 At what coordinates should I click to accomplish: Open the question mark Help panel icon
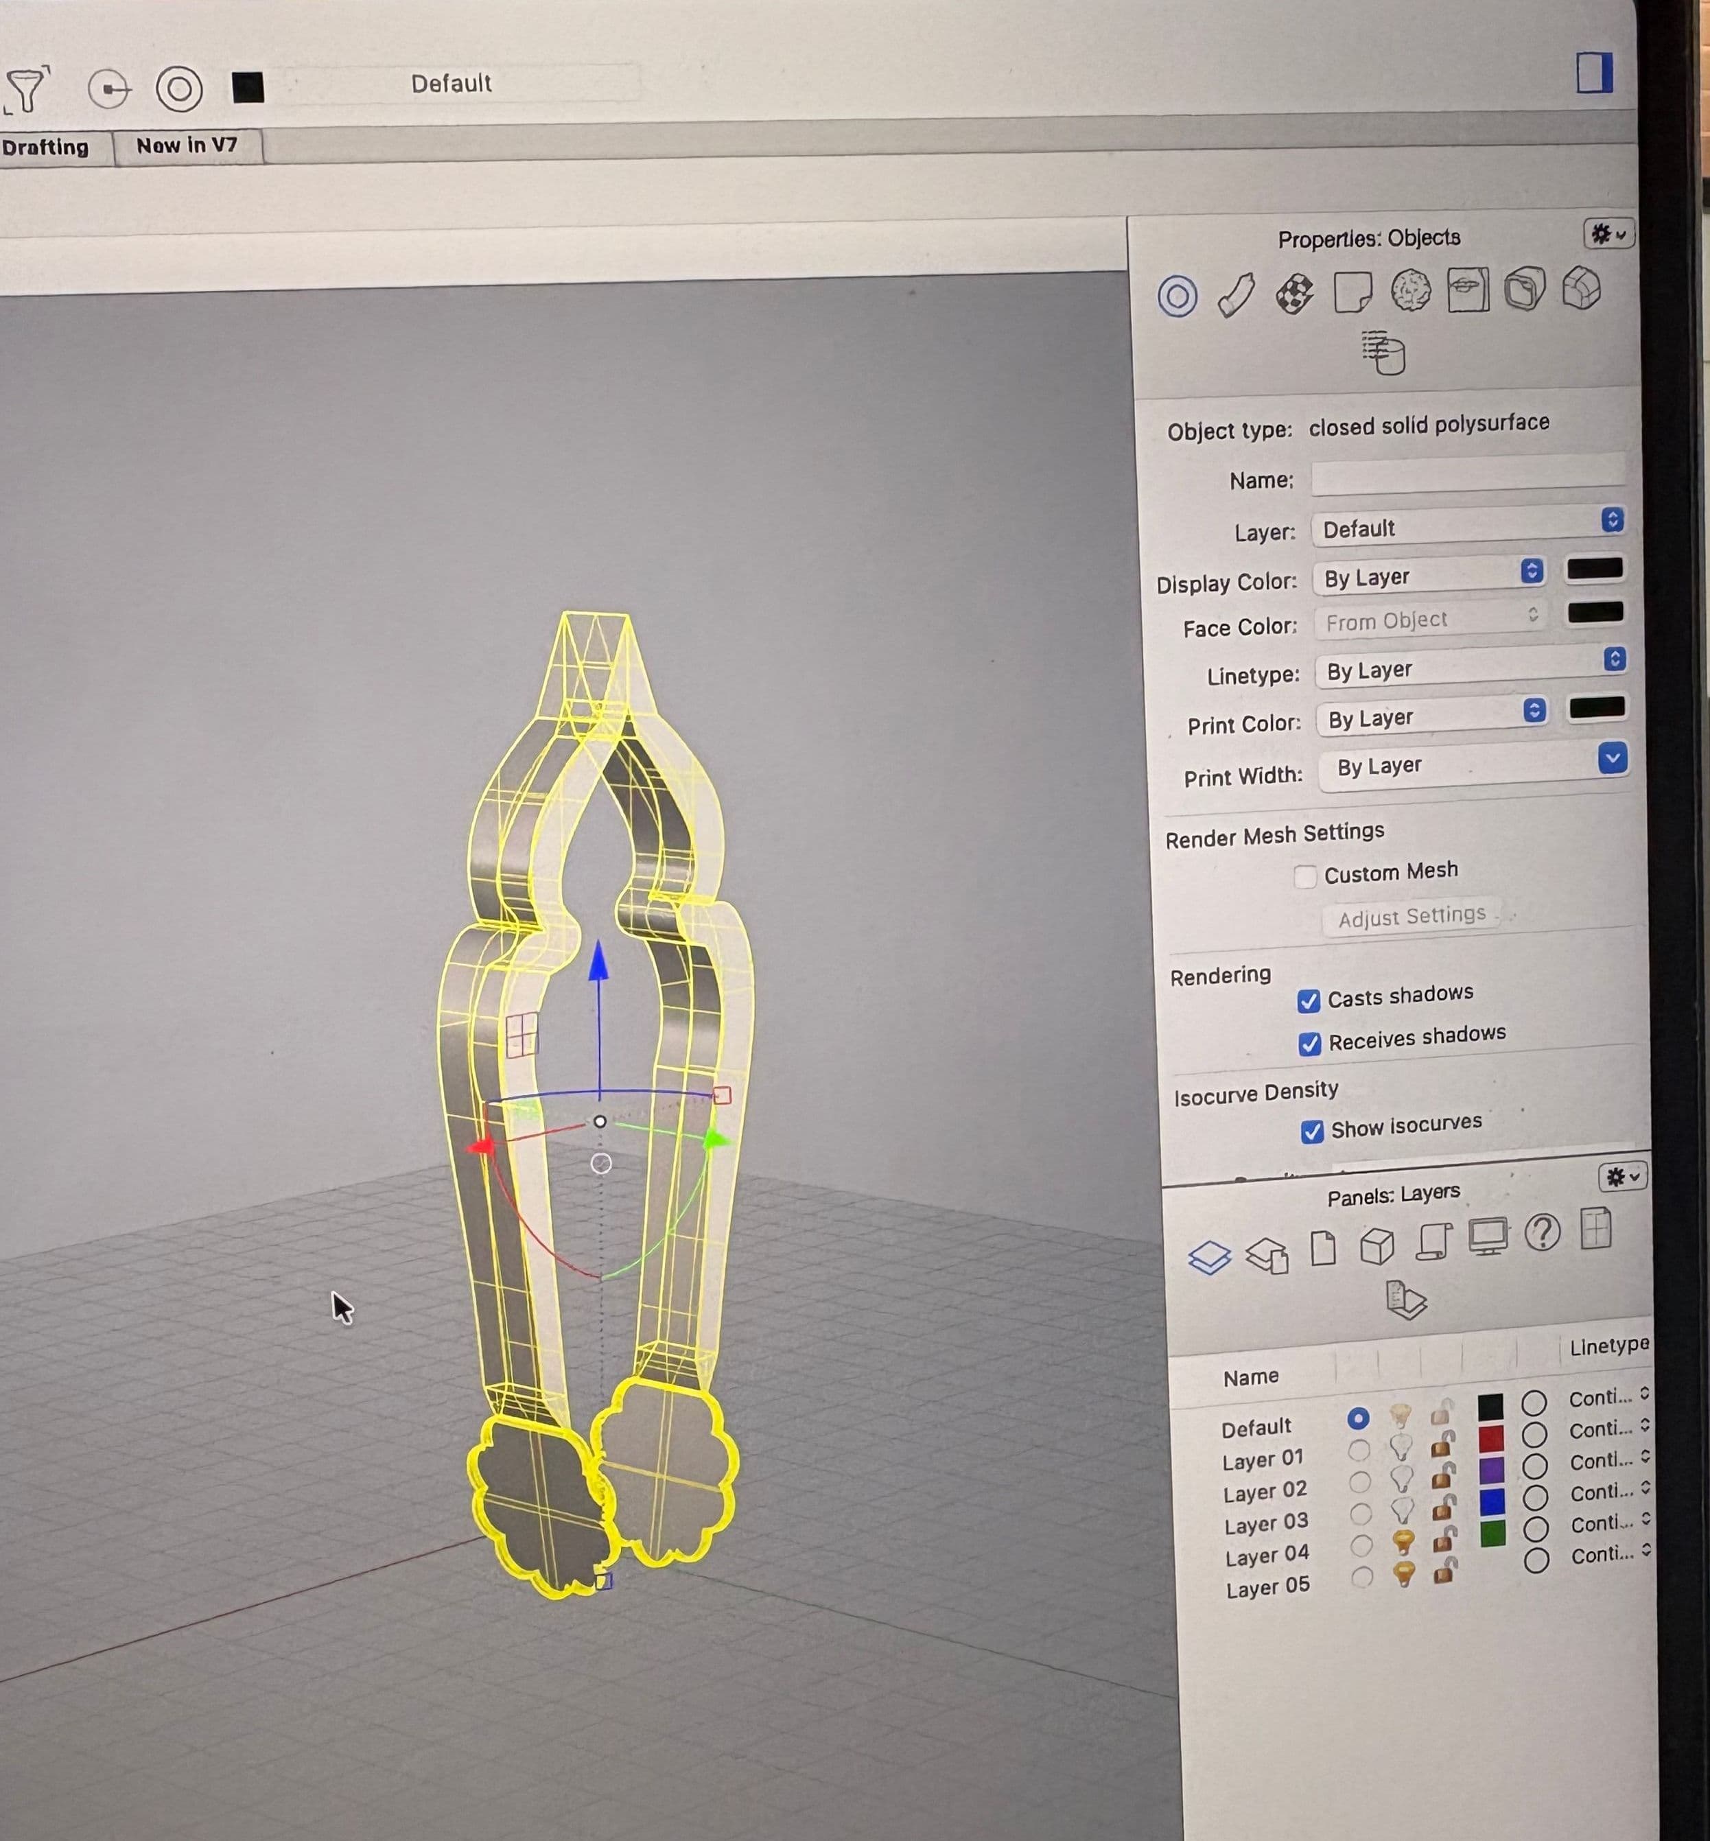tap(1543, 1232)
